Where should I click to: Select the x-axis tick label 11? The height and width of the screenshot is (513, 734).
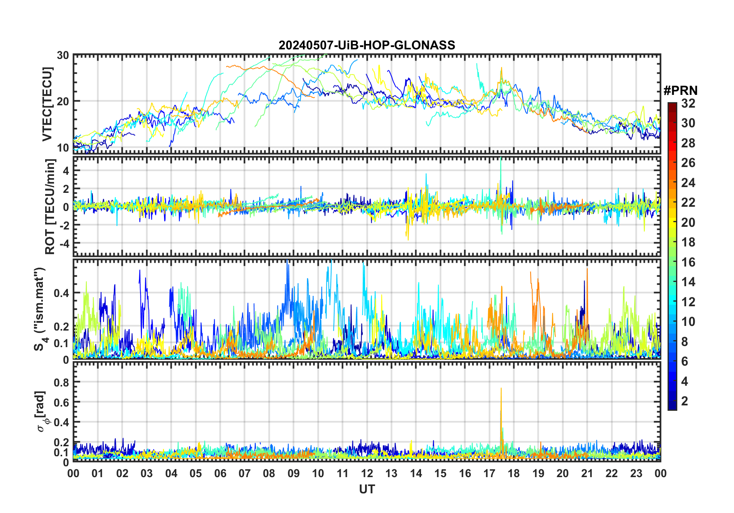pyautogui.click(x=343, y=473)
